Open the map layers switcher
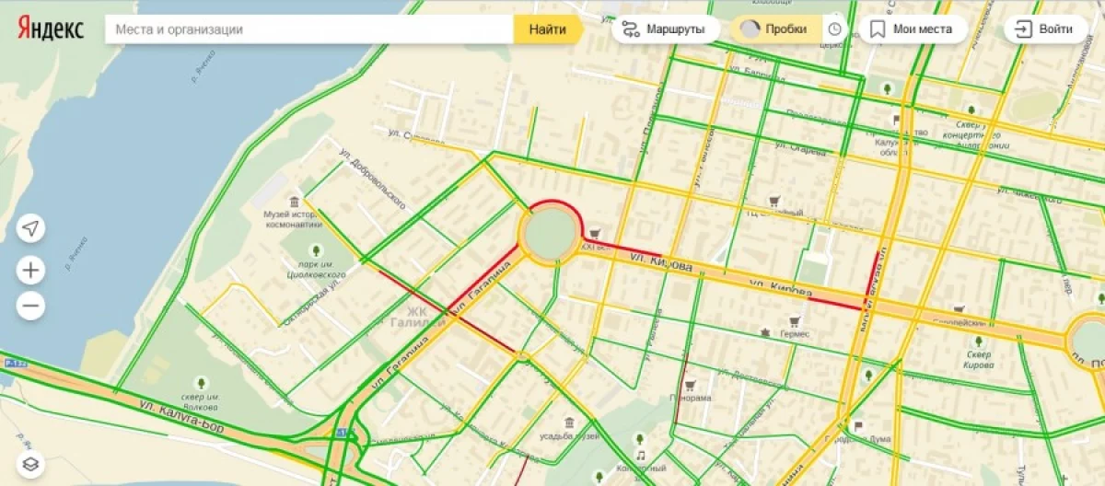The image size is (1105, 486). [x=30, y=465]
